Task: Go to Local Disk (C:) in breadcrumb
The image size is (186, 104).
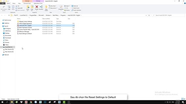Action: [x=24, y=15]
